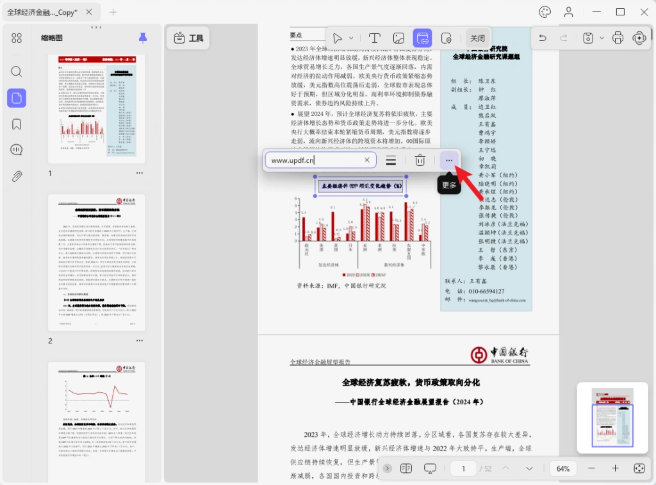Open the attachments paperclip panel
The height and width of the screenshot is (485, 656).
[x=16, y=176]
